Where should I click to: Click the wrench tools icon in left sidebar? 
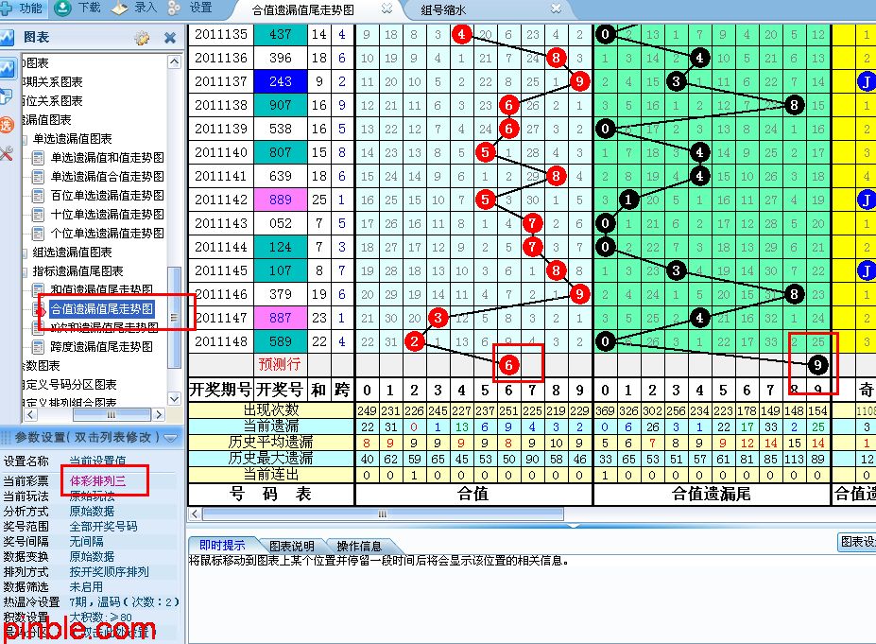7,153
